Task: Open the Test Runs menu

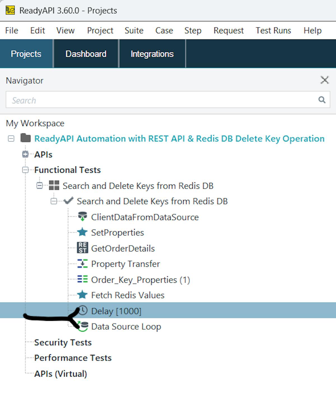Action: point(273,31)
